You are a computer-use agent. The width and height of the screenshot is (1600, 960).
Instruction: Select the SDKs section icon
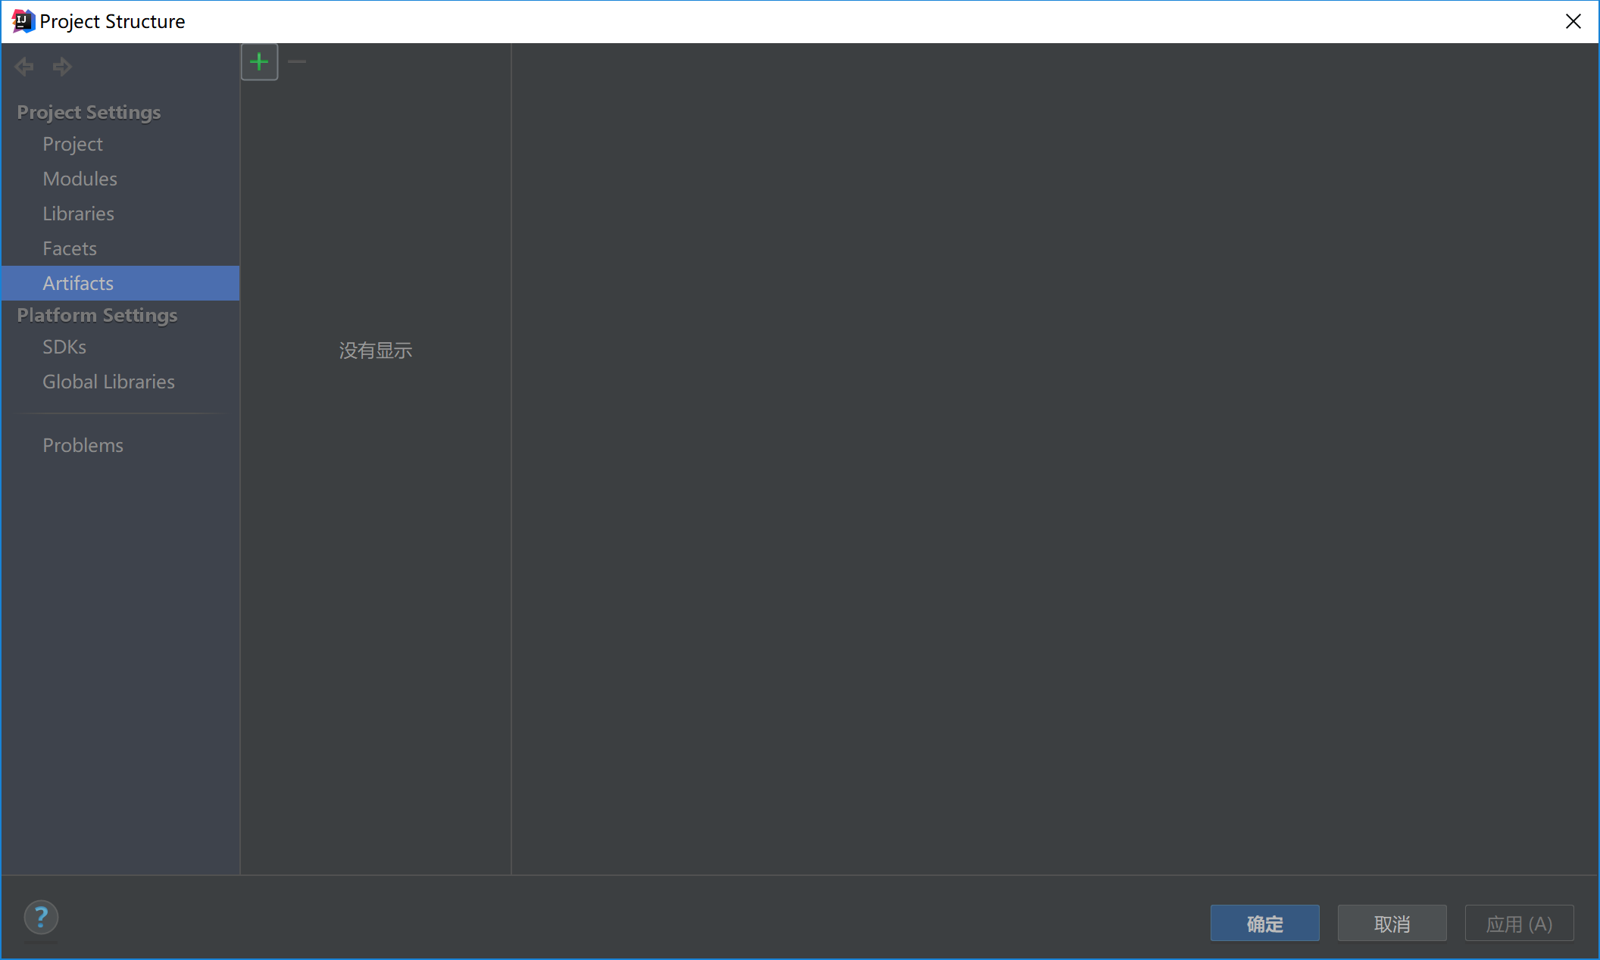tap(64, 347)
